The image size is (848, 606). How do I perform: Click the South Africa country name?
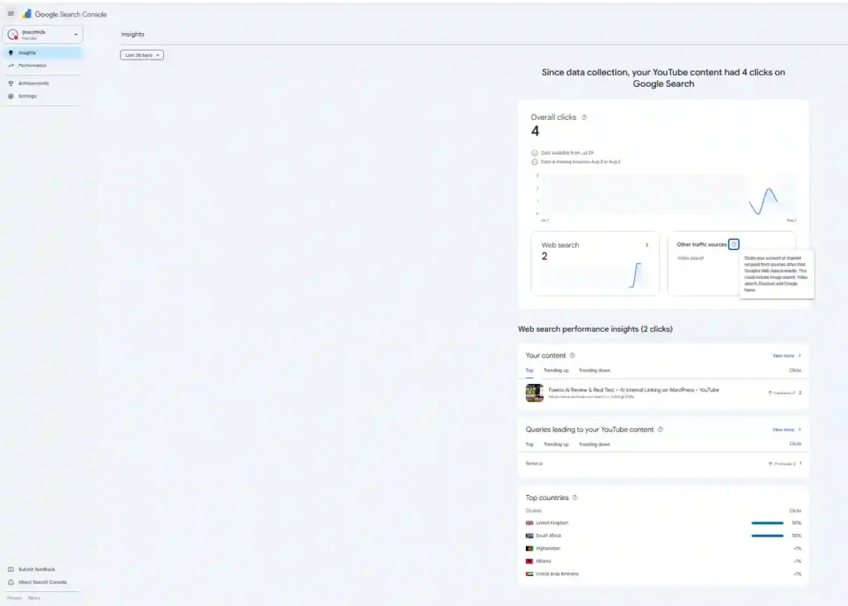(548, 536)
